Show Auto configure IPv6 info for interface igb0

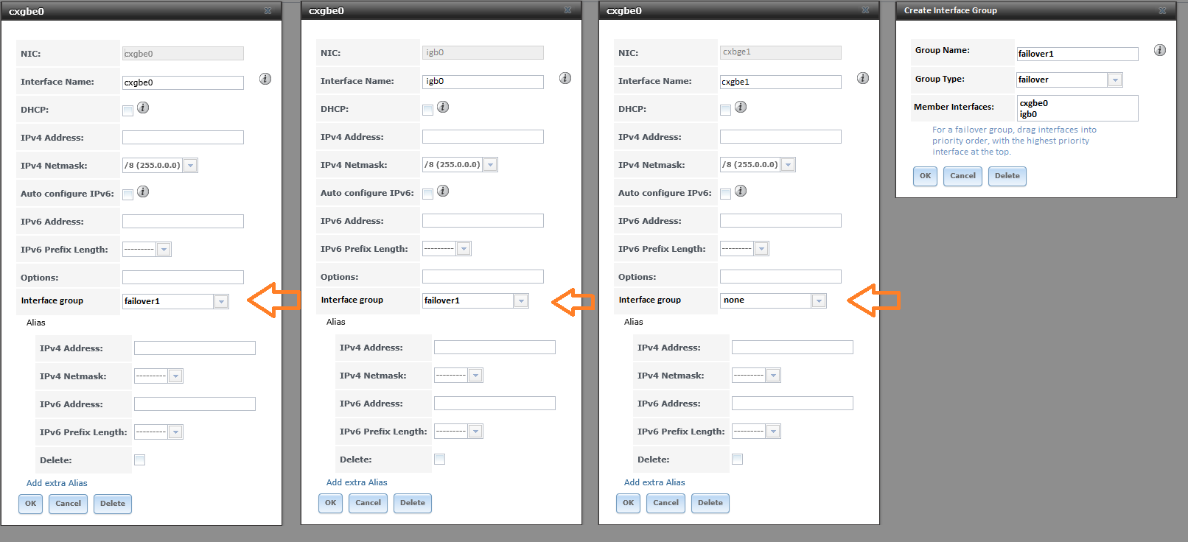443,191
